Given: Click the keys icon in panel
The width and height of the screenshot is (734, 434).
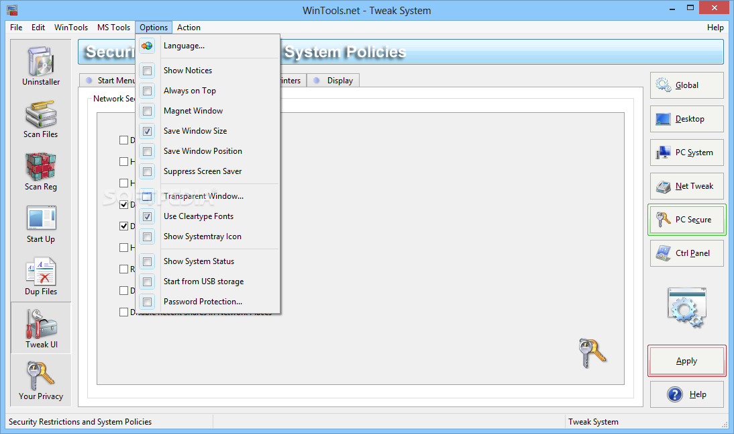Looking at the screenshot, I should click(x=592, y=353).
